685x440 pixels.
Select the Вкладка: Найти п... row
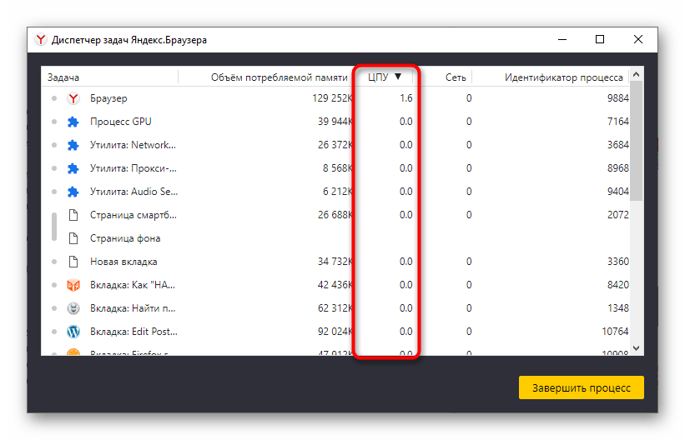pyautogui.click(x=335, y=308)
